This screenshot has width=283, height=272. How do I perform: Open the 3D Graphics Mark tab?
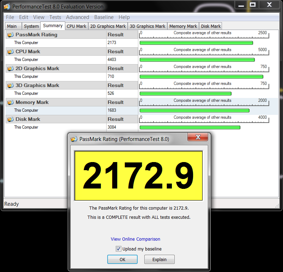pos(147,26)
